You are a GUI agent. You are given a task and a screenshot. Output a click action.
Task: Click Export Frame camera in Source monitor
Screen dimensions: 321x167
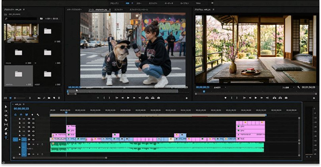pyautogui.click(x=159, y=98)
